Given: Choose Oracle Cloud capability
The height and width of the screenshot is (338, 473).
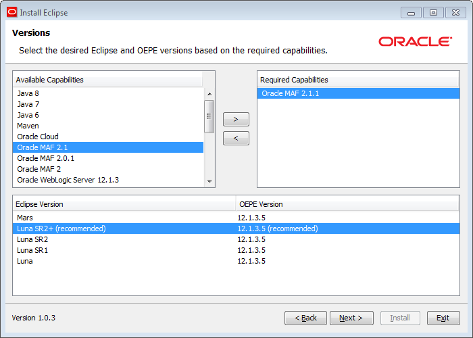Looking at the screenshot, I should [108, 137].
